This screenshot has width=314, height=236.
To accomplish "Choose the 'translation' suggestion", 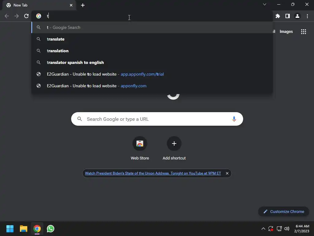I will coord(152,51).
